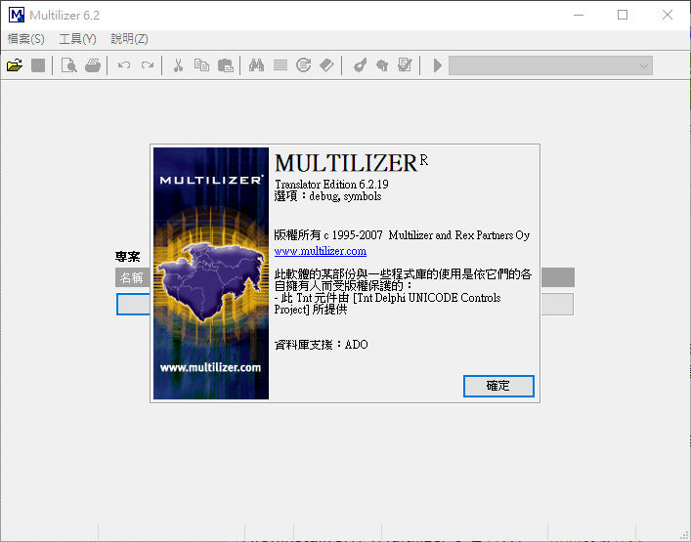Viewport: 691px width, 542px height.
Task: Open the toolbar combo box dropdown
Action: (644, 66)
